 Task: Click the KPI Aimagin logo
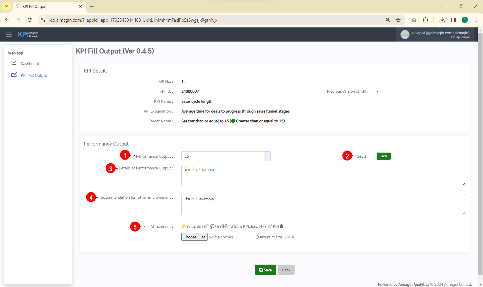click(x=28, y=34)
